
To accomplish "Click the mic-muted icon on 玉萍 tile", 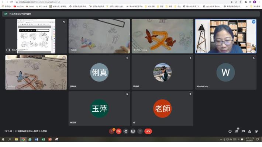I will (127, 94).
